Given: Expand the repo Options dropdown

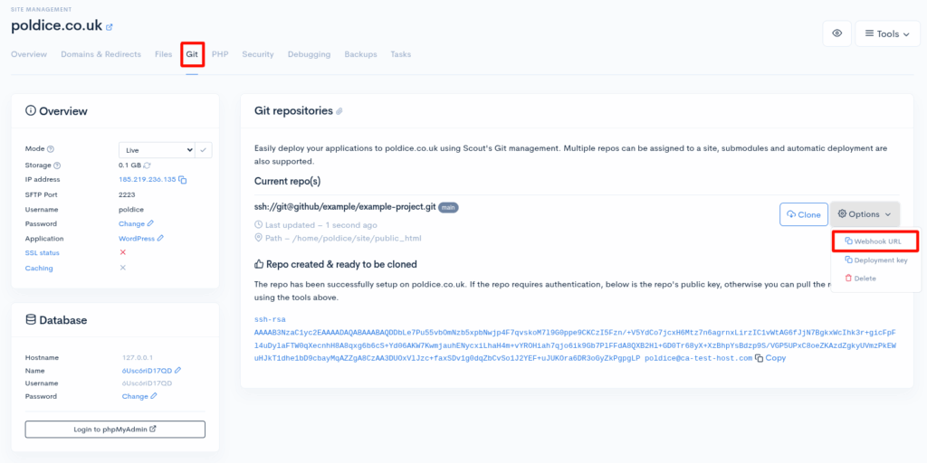Looking at the screenshot, I should point(865,214).
